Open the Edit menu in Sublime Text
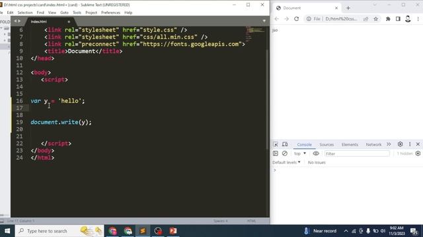 (10, 13)
